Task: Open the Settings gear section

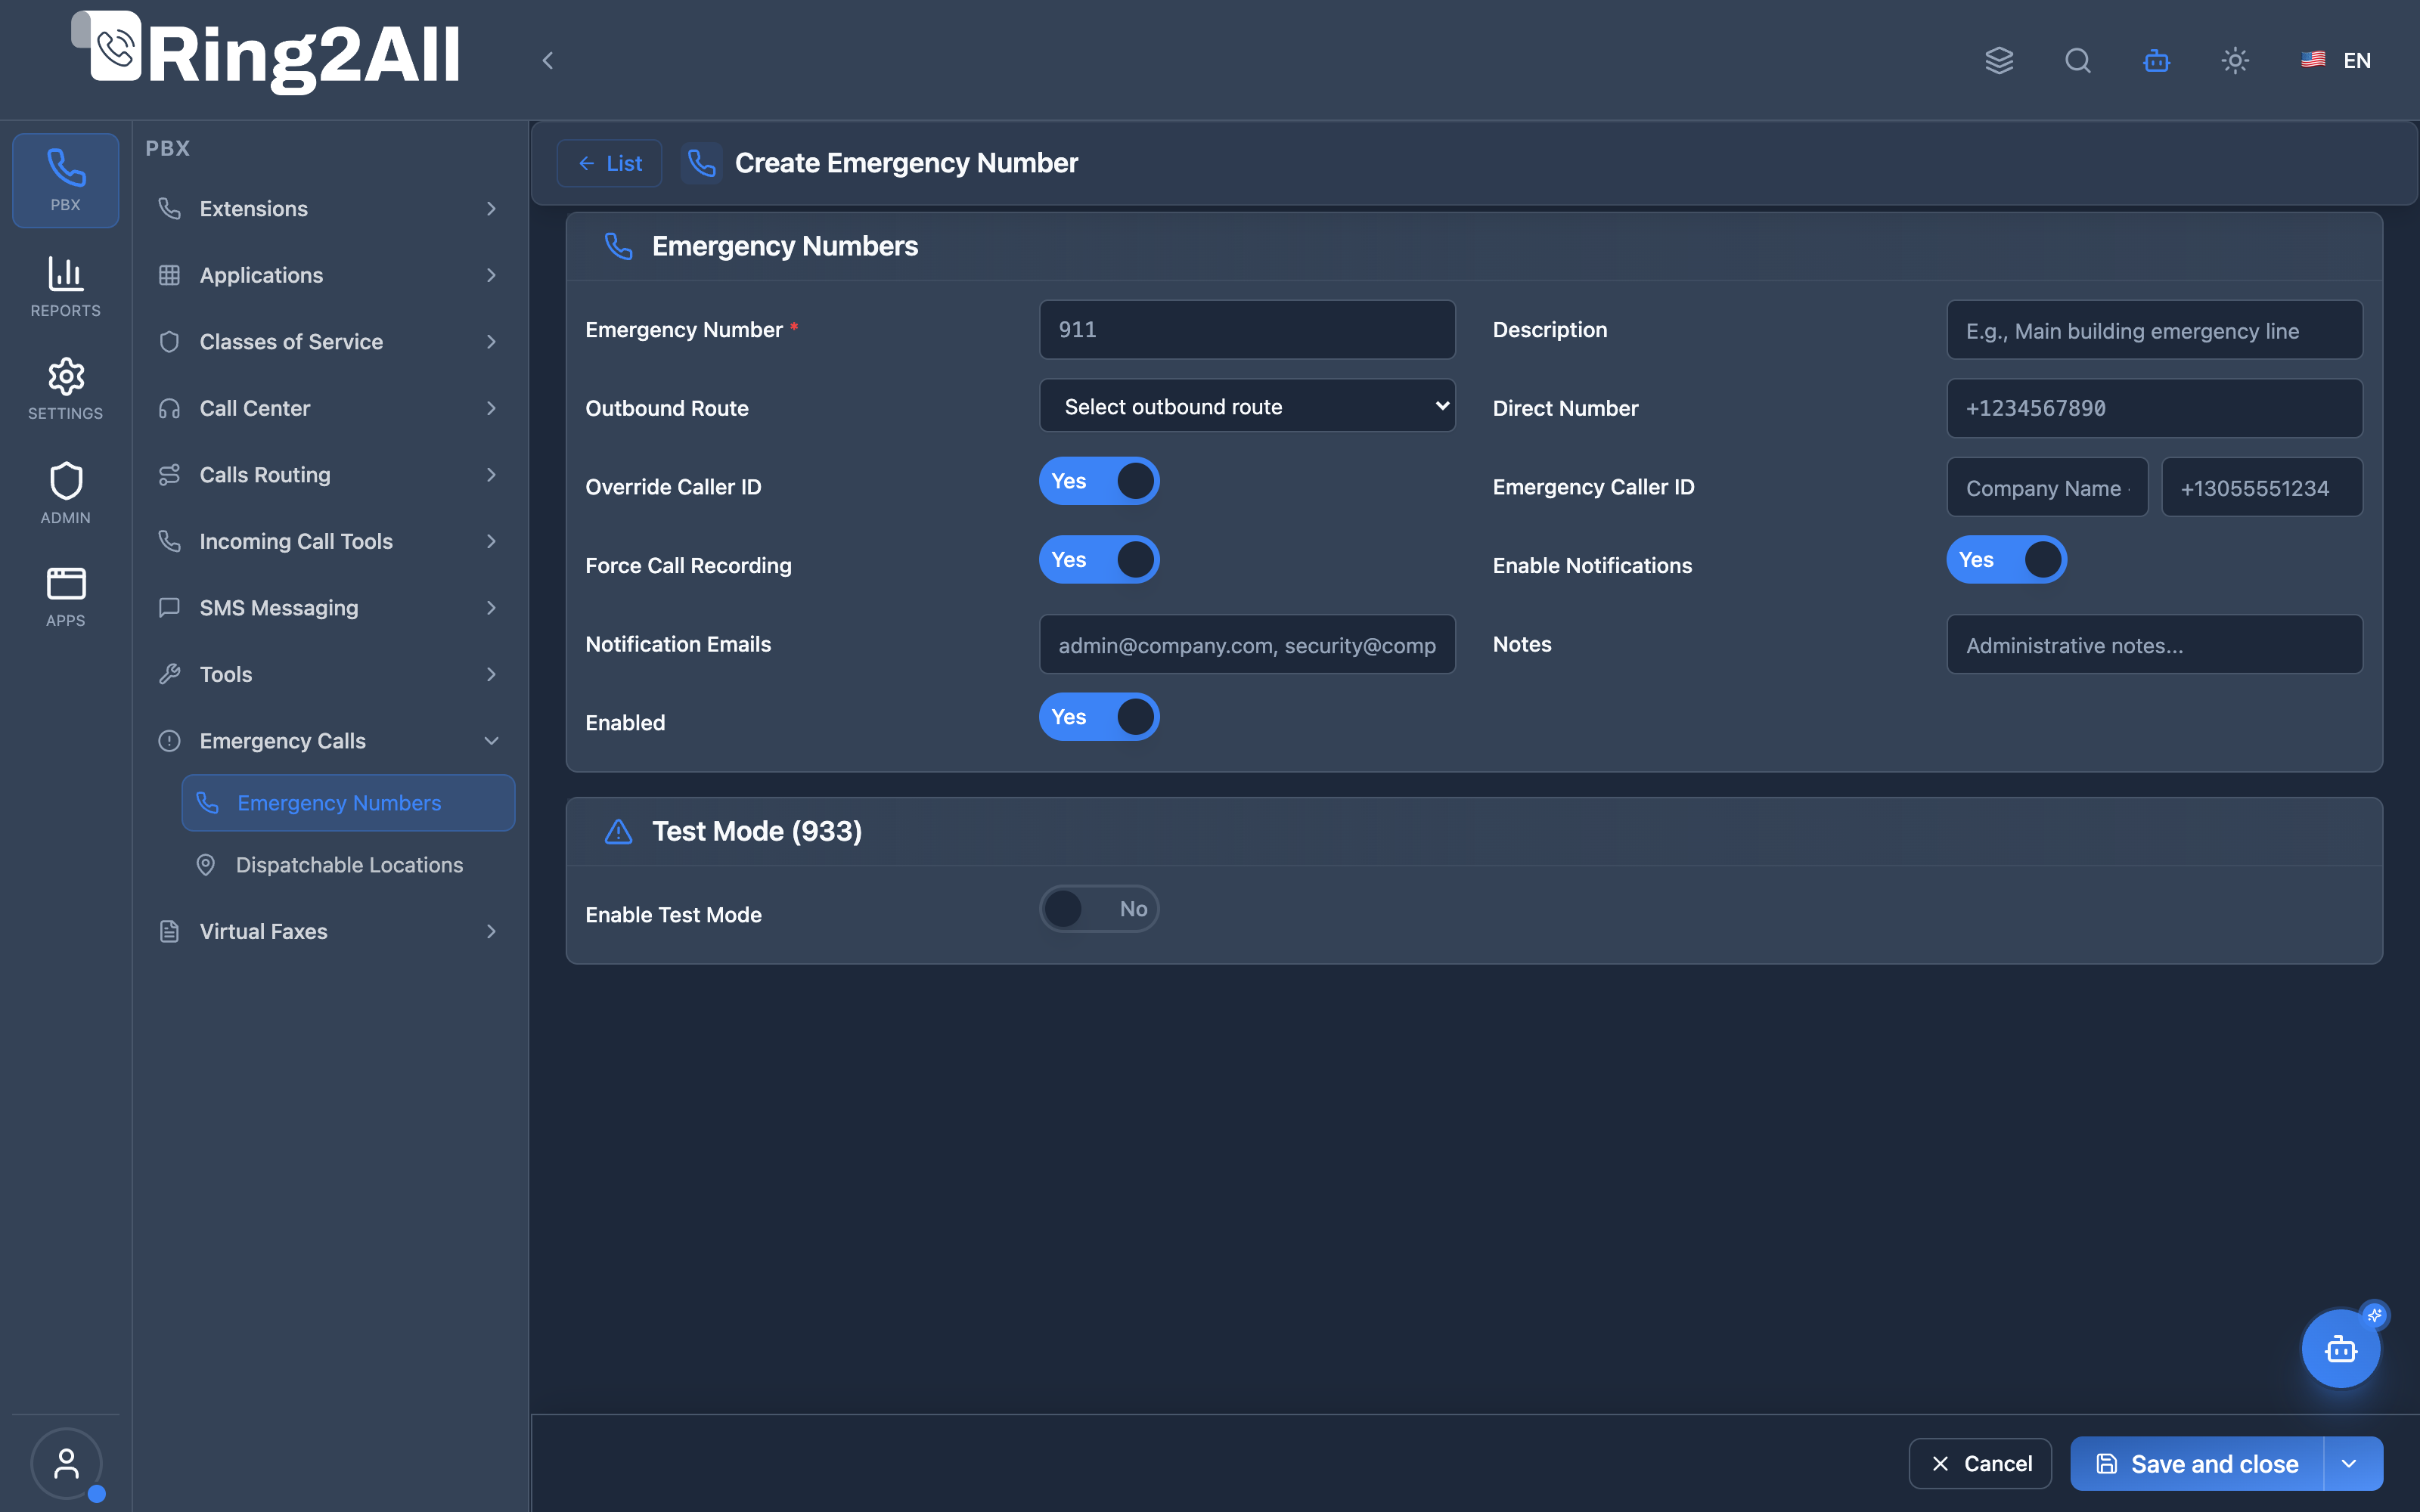Action: [65, 389]
